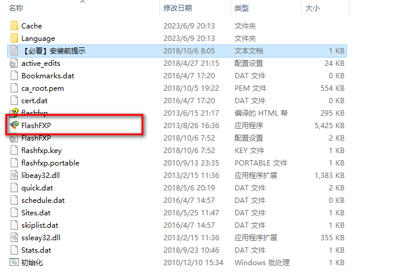Viewport: 398px width, 280px height.
Task: Click the 5,425 KB size value
Action: [329, 126]
